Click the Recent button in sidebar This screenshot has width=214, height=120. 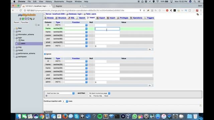(x=16, y=22)
